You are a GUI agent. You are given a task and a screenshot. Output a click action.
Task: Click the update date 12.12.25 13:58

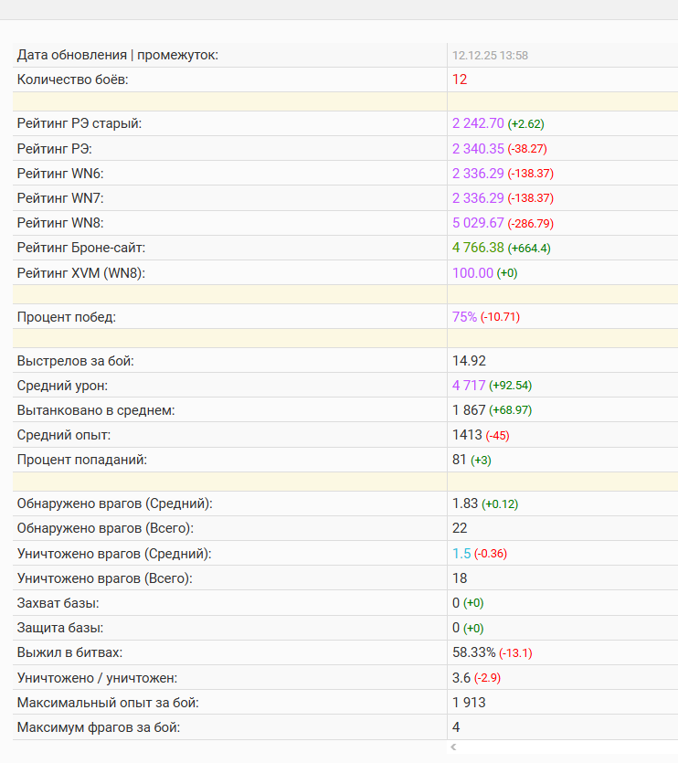tap(490, 55)
